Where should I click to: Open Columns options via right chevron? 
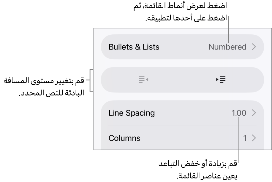pyautogui.click(x=254, y=138)
